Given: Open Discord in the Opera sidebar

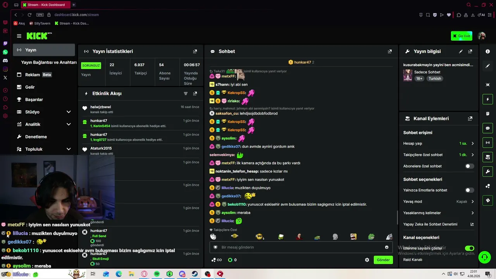Looking at the screenshot, I should tap(5, 60).
